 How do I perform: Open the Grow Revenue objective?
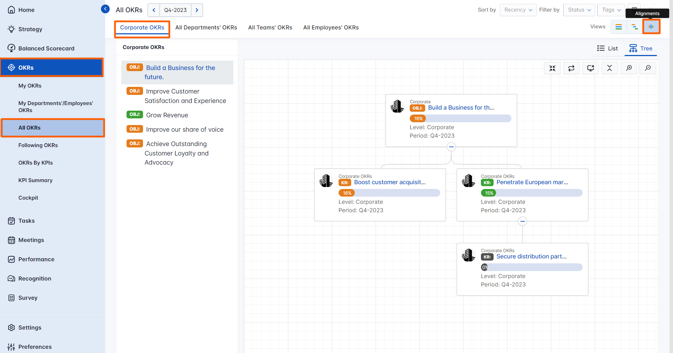pyautogui.click(x=167, y=115)
